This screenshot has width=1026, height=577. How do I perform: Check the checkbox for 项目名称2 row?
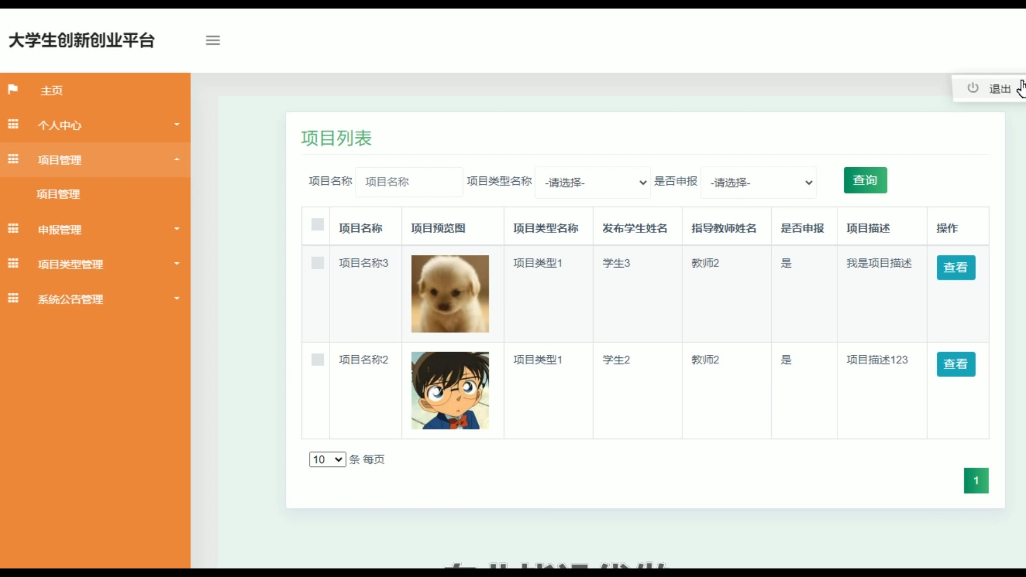click(x=317, y=360)
